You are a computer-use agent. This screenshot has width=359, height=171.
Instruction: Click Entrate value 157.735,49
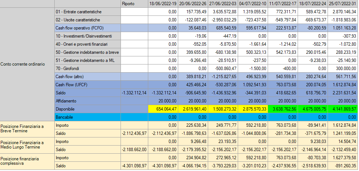point(193,12)
